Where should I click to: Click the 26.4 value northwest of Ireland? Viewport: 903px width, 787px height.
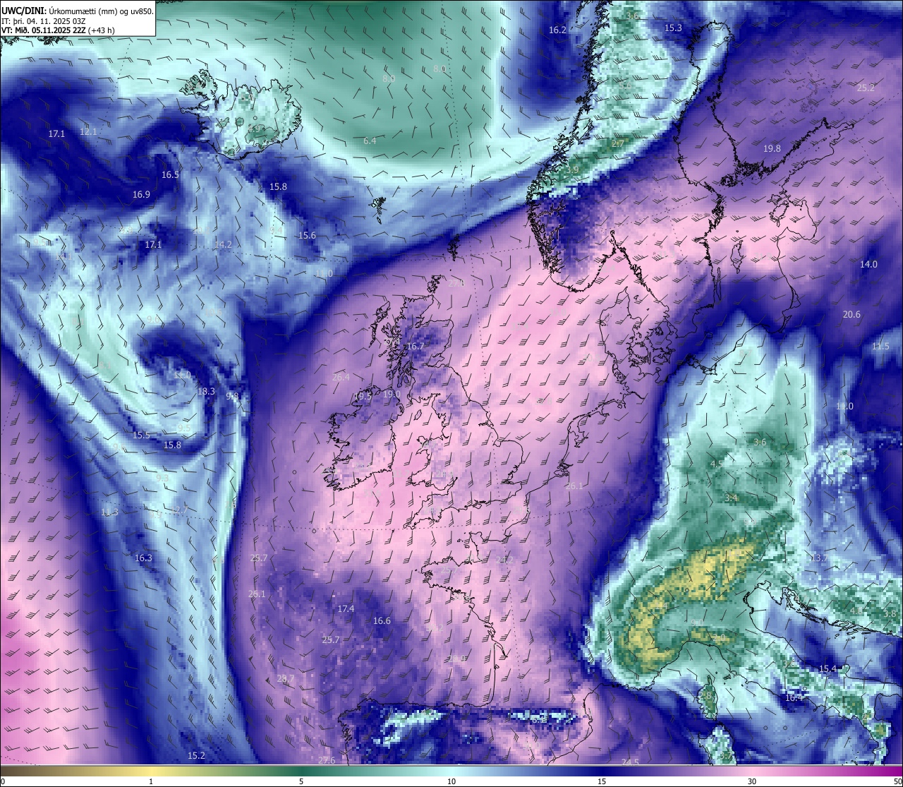(341, 377)
